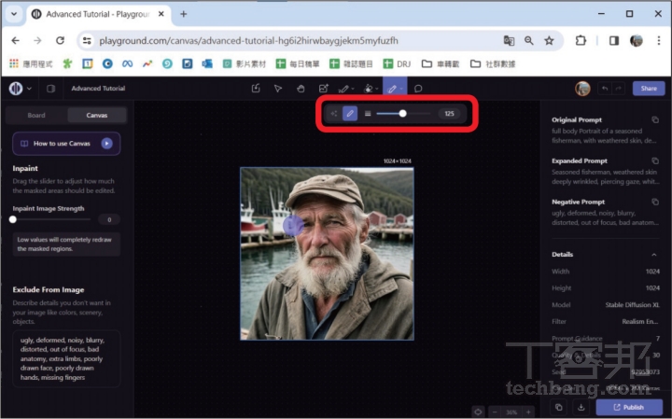This screenshot has width=672, height=419.
Task: Choose the auto-select sparkle mask option
Action: tap(333, 114)
